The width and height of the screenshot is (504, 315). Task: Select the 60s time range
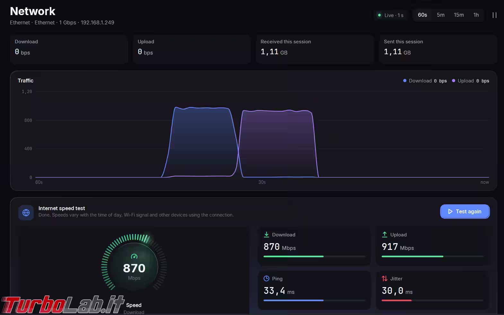tap(422, 15)
